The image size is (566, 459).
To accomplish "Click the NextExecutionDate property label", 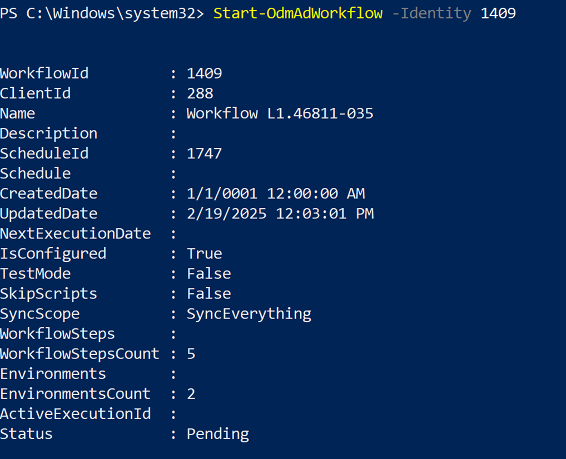I will [75, 234].
